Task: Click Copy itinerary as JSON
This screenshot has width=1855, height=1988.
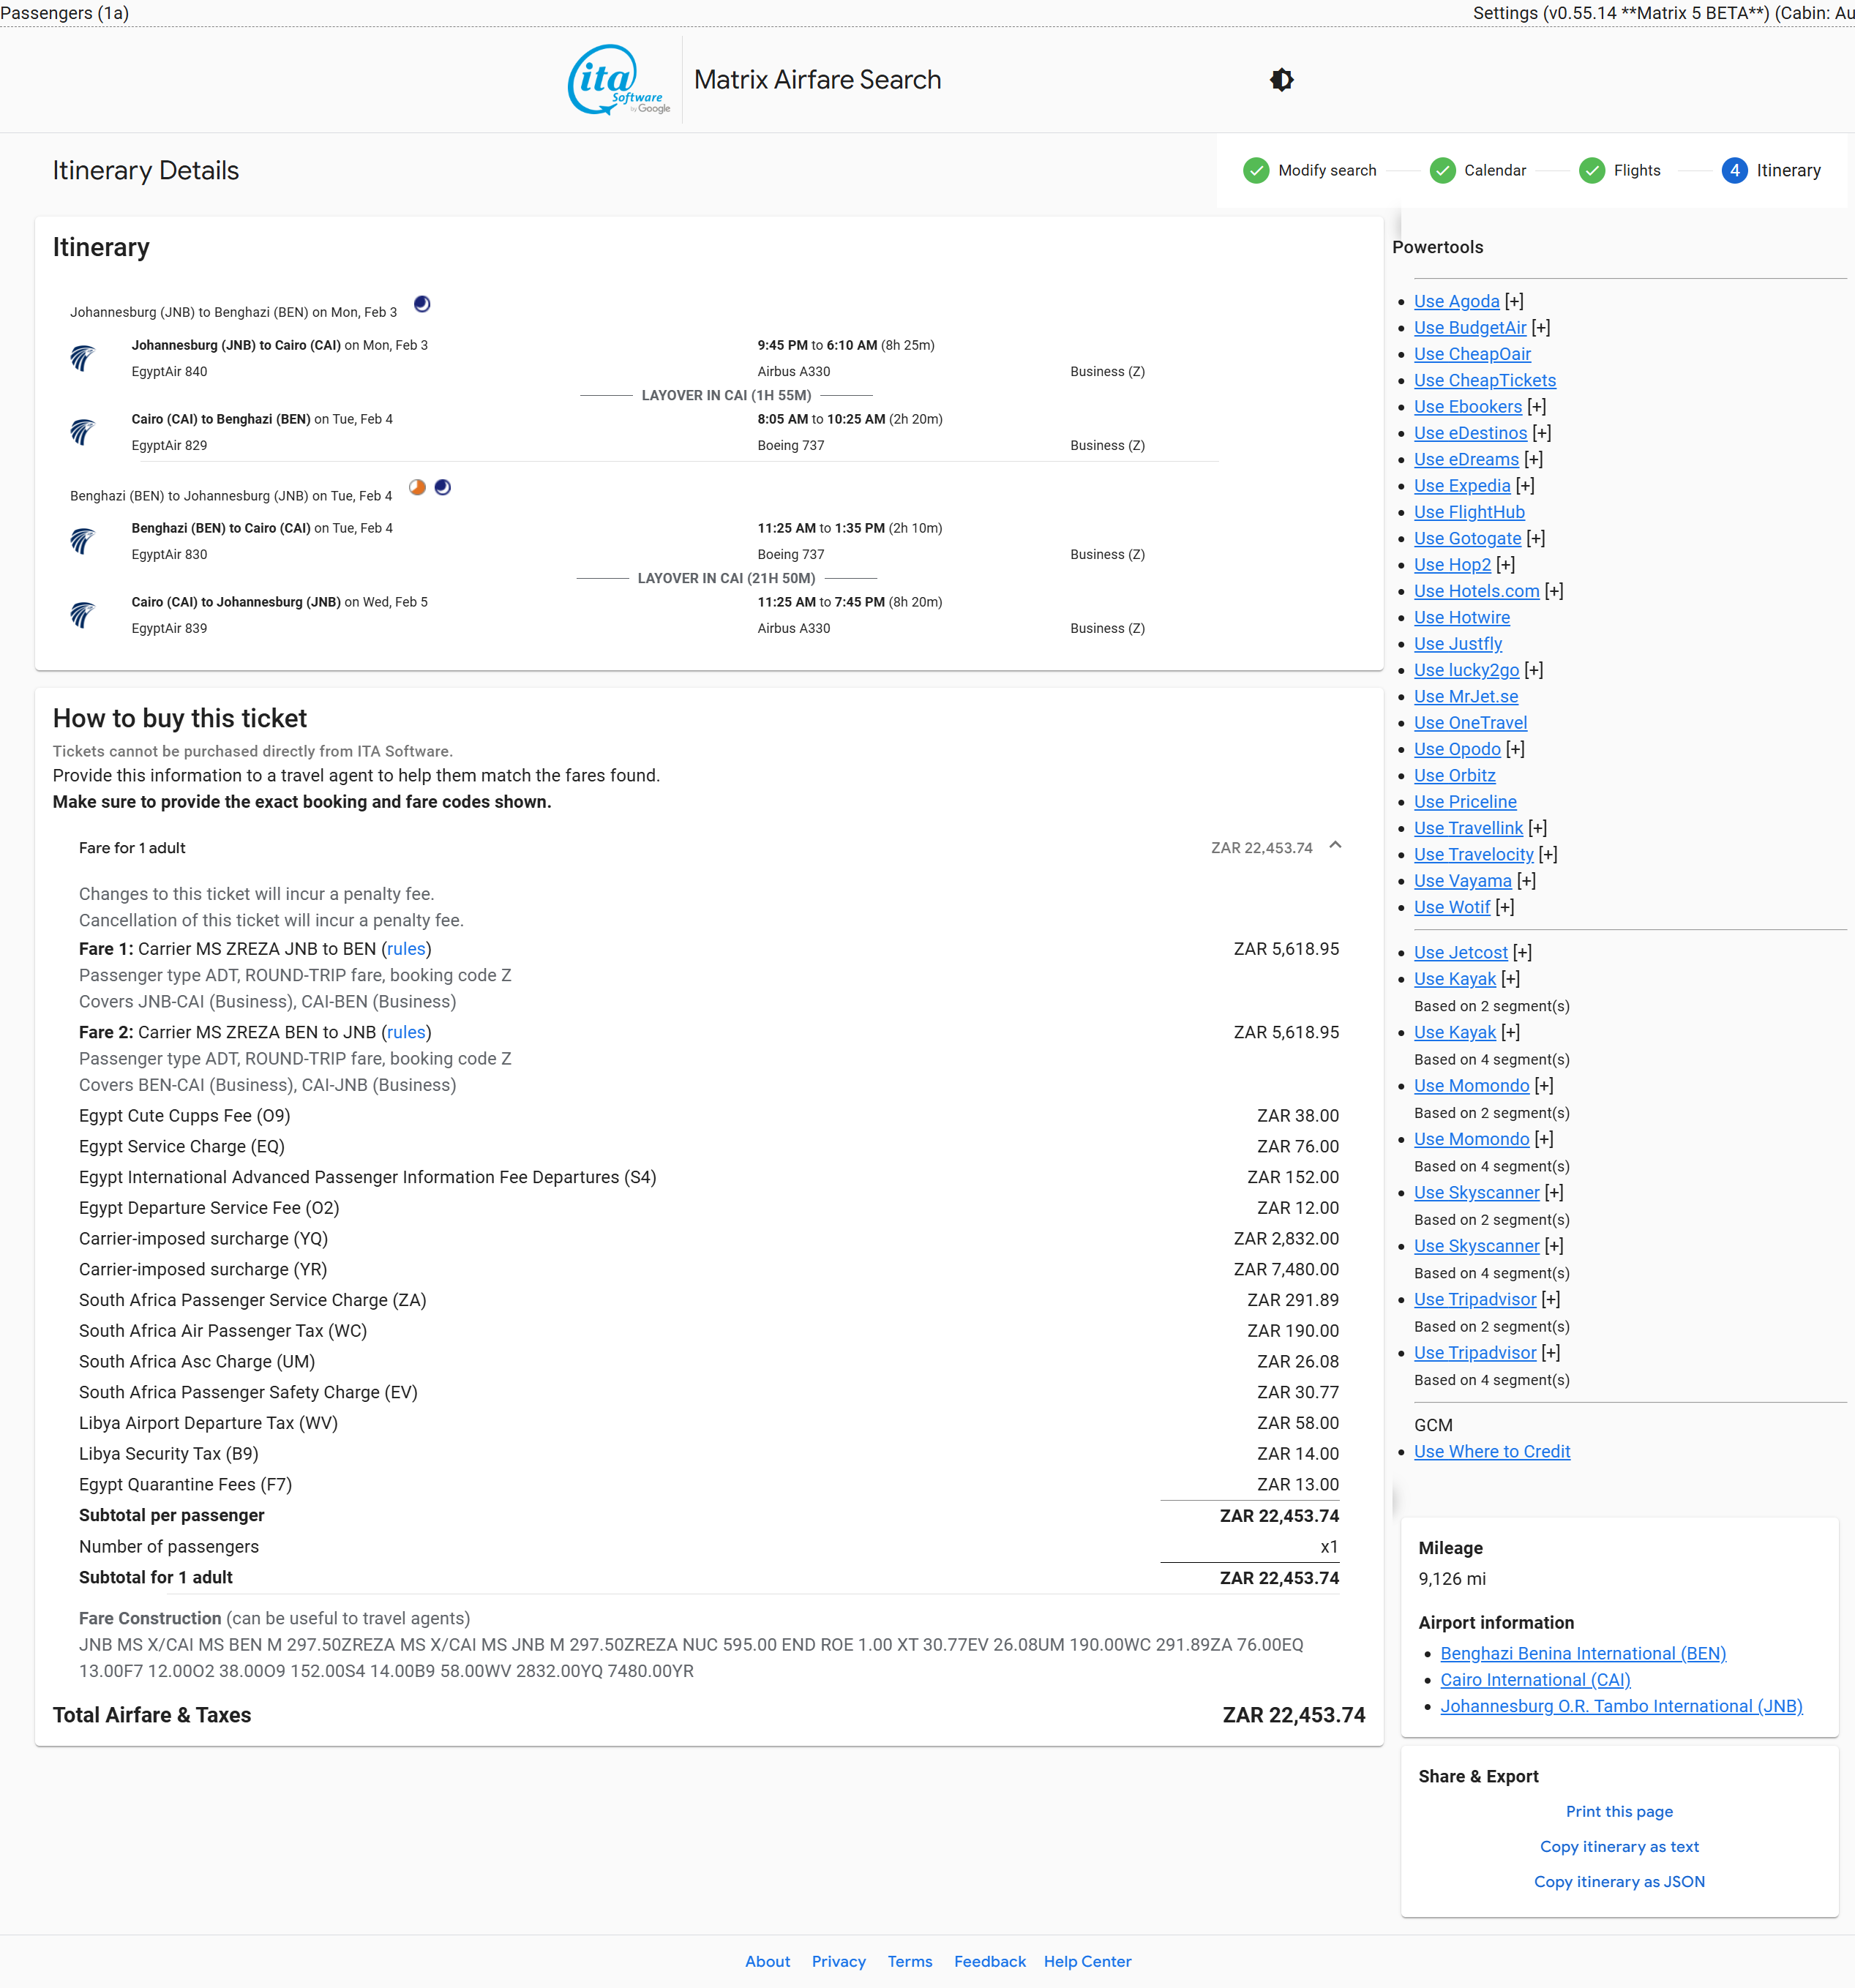Action: (x=1618, y=1881)
